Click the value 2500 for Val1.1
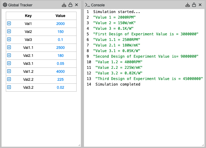This screenshot has height=148, width=206. 60,48
